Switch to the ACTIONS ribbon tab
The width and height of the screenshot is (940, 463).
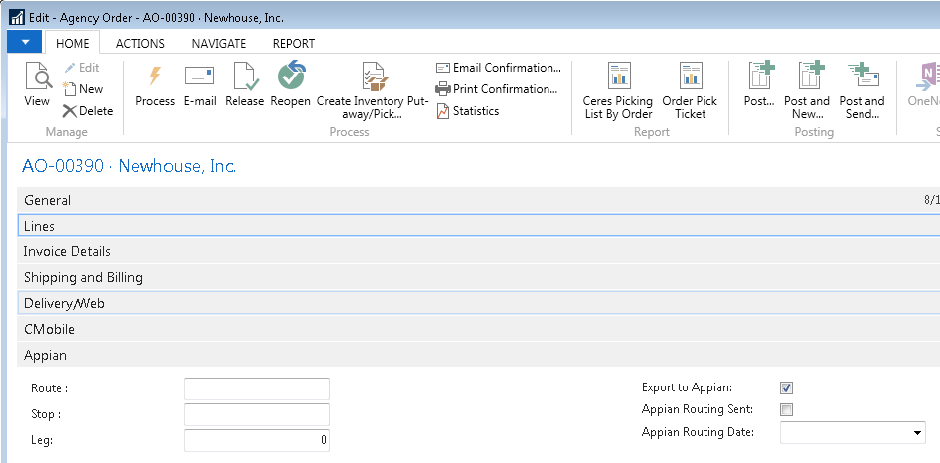coord(140,43)
